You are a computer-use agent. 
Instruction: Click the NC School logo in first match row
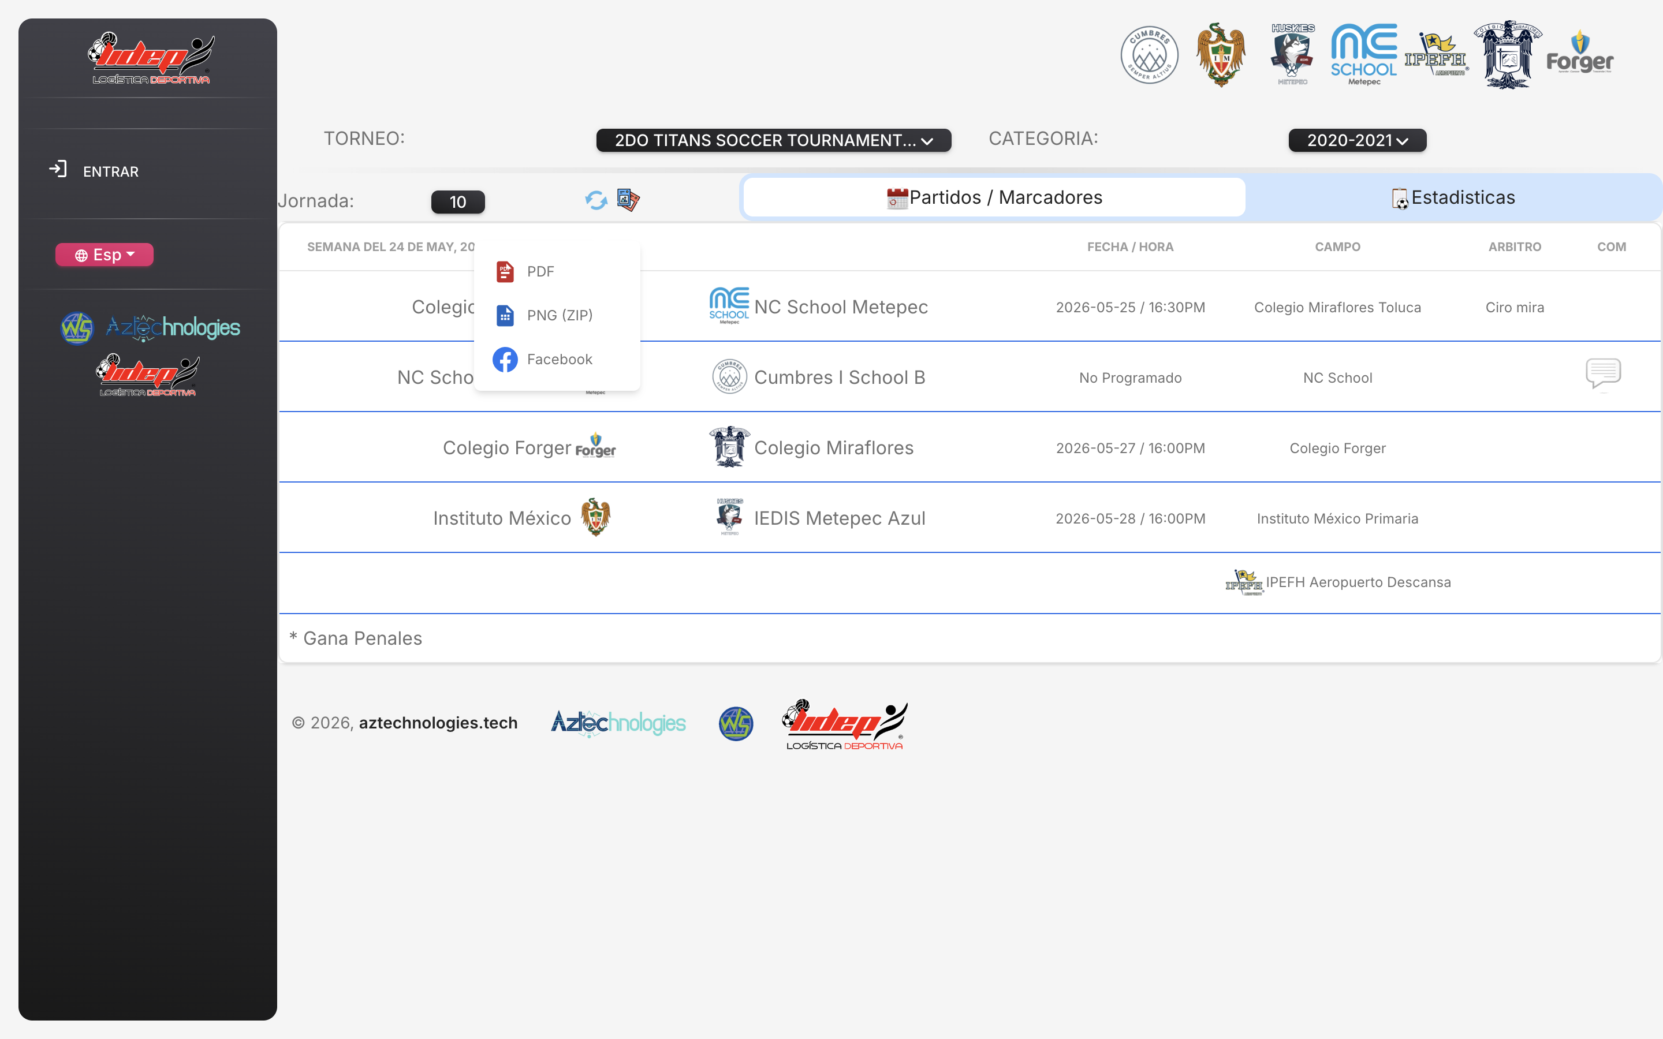click(x=729, y=306)
